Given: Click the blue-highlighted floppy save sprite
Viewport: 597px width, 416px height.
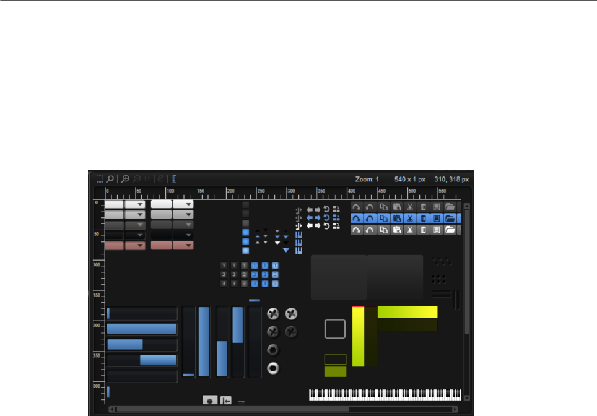Looking at the screenshot, I should (437, 219).
